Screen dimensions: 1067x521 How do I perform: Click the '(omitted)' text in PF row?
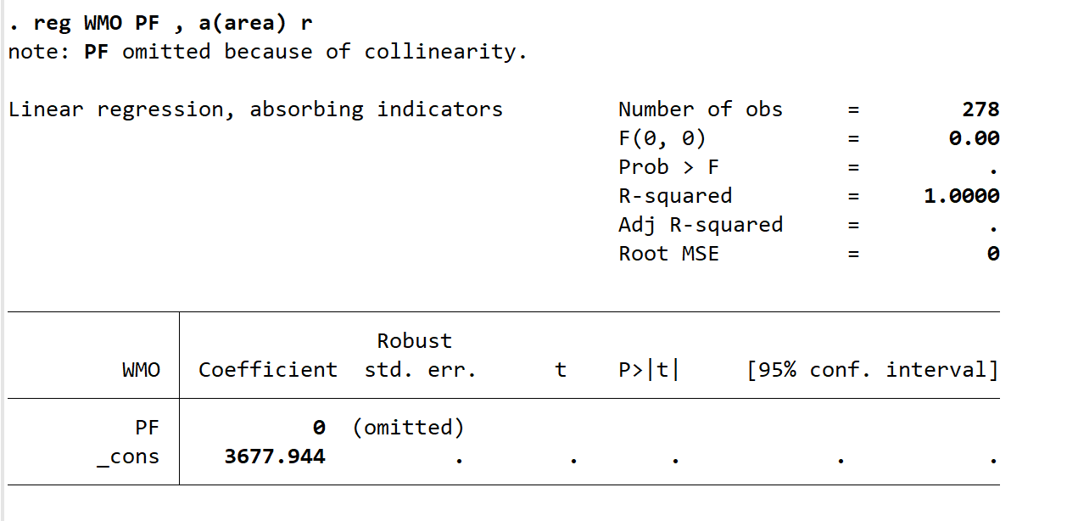tap(408, 428)
